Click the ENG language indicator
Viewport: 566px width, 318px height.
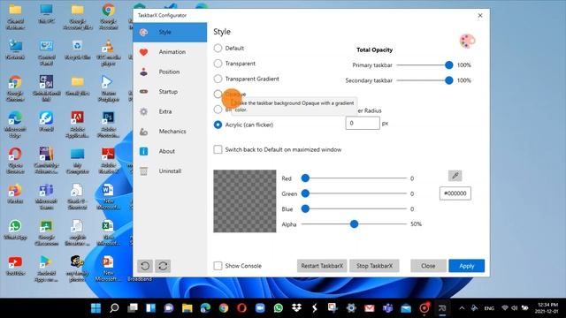click(x=489, y=308)
